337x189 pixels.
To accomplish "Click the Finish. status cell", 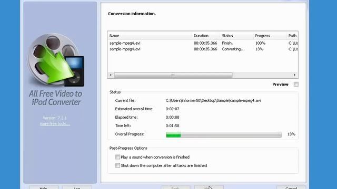I will click(x=227, y=43).
